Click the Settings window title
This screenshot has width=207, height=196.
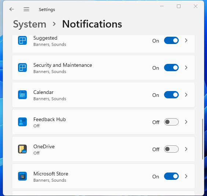pyautogui.click(x=47, y=10)
